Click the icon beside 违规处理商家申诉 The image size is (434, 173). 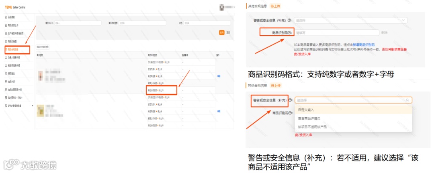tap(6, 90)
